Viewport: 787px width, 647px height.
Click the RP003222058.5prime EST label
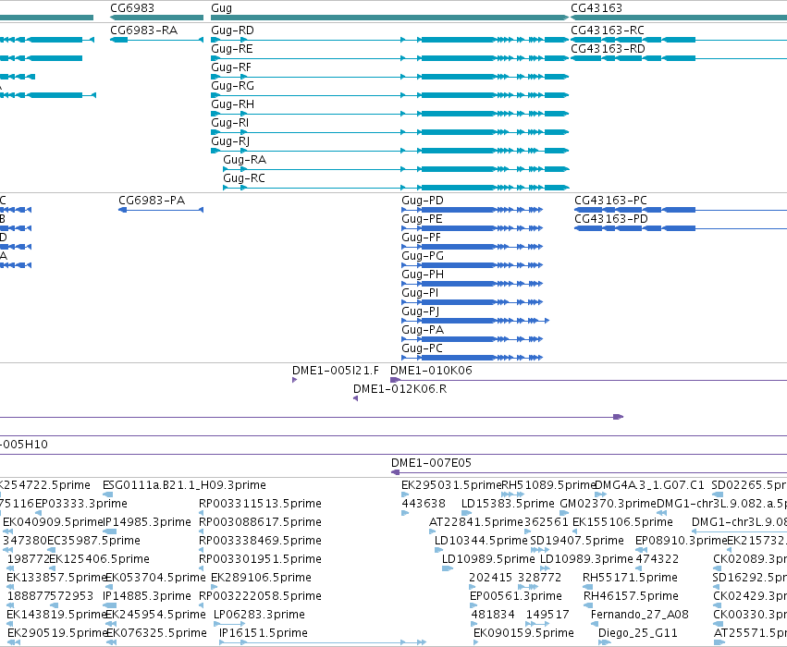260,596
